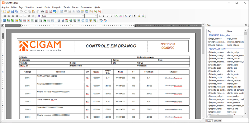This screenshot has width=249, height=123.
Task: Close the Tags panel
Action: (x=246, y=25)
